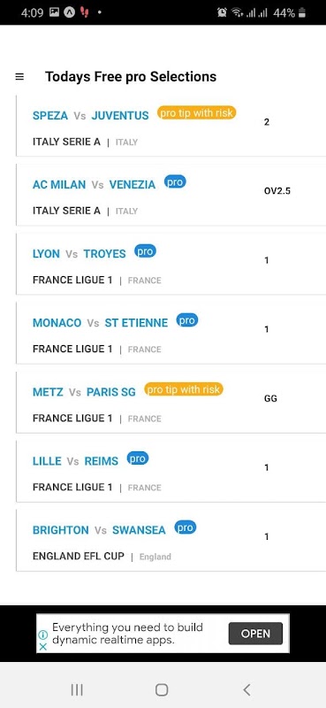Screen dimensions: 326x708
Task: Open the JUVENTUS team link
Action: pos(120,116)
